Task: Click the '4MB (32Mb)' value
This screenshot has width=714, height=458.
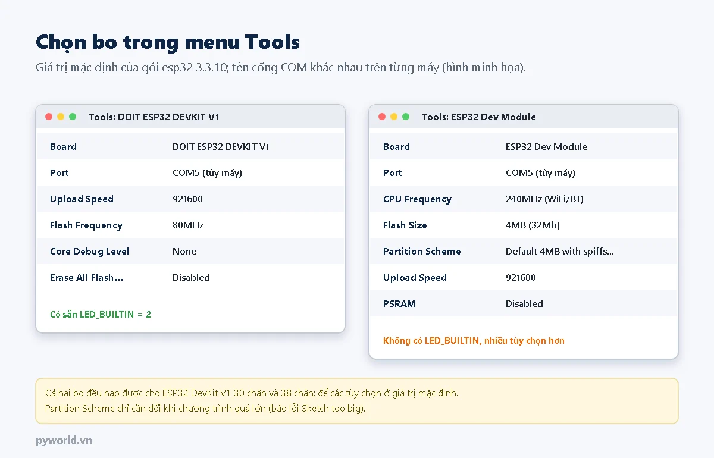Action: (533, 225)
